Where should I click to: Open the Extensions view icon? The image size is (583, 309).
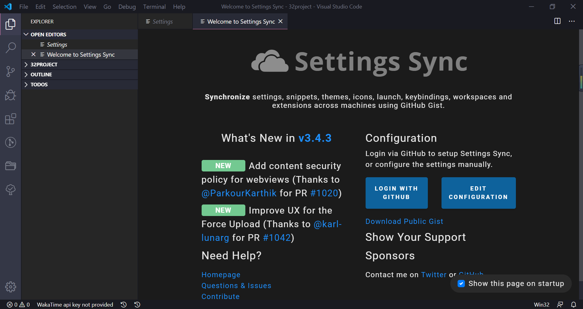pos(10,119)
